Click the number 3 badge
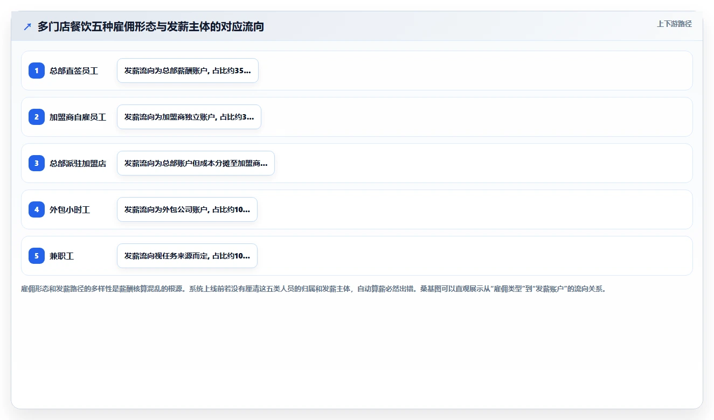This screenshot has height=420, width=714. (37, 163)
